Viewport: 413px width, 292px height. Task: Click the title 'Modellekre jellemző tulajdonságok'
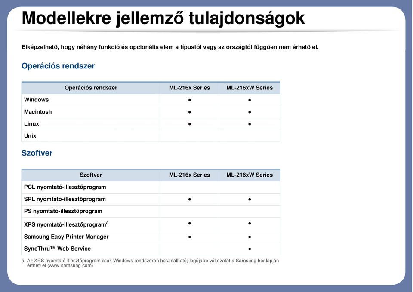(x=163, y=18)
